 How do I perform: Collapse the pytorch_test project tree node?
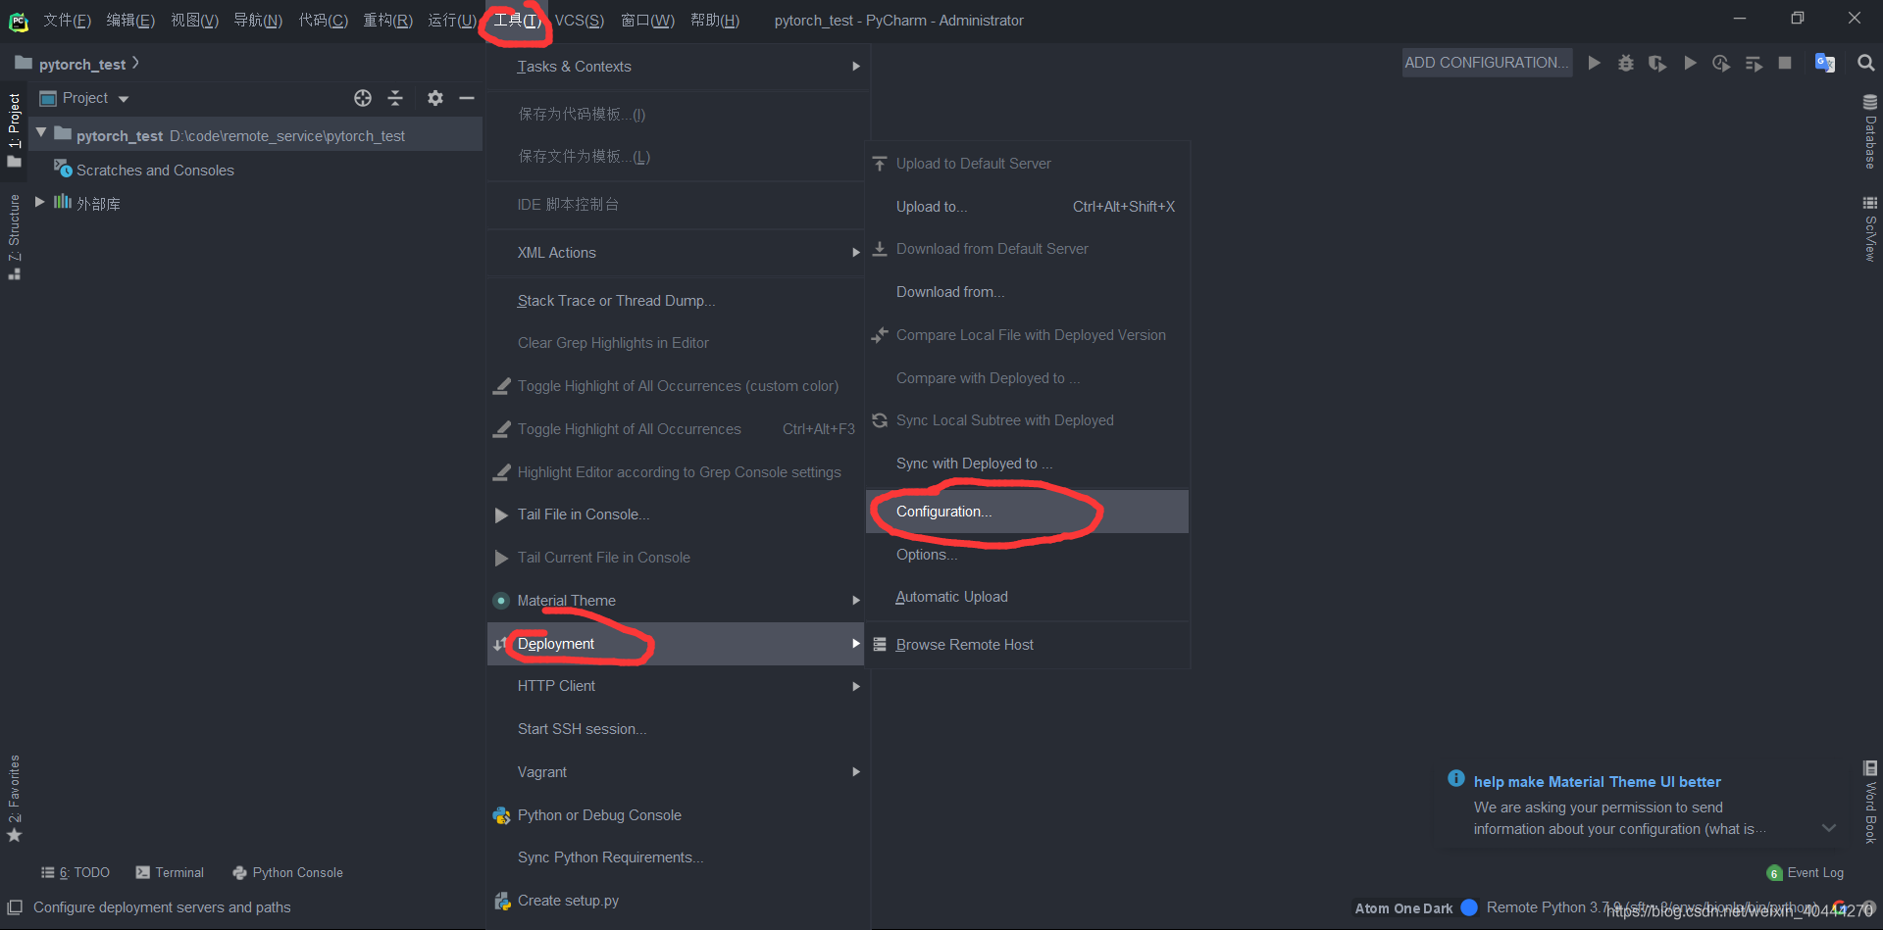[x=41, y=133]
